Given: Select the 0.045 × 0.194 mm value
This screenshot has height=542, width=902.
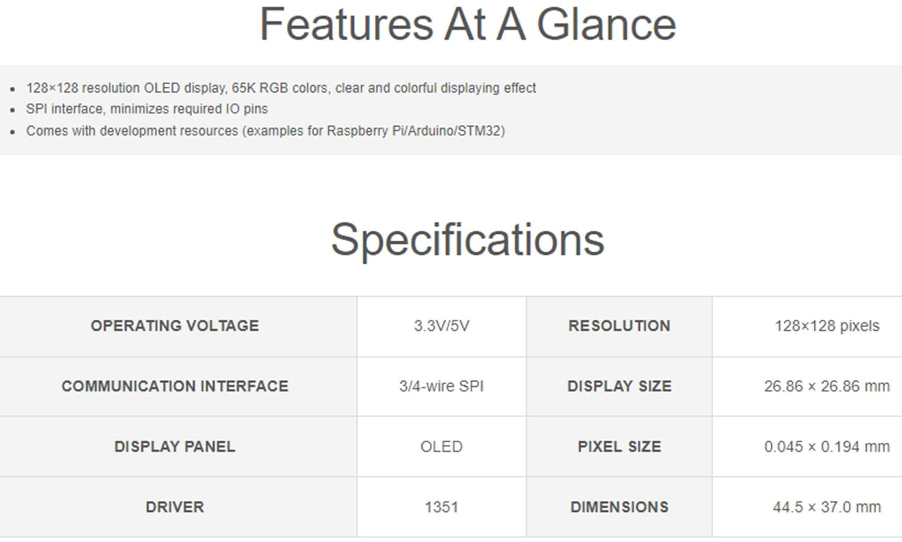Looking at the screenshot, I should pos(827,447).
